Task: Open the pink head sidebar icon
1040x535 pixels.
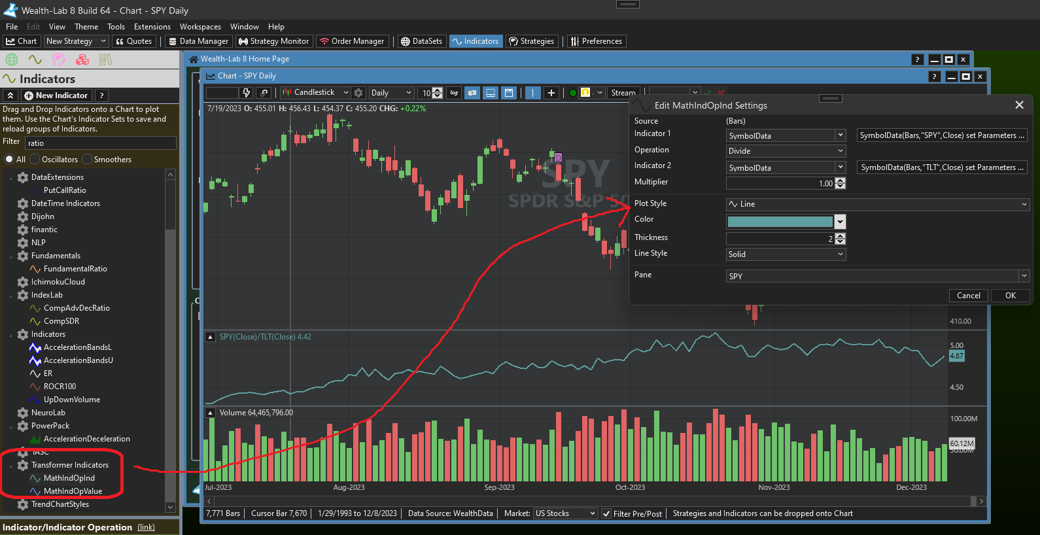Action: (59, 60)
